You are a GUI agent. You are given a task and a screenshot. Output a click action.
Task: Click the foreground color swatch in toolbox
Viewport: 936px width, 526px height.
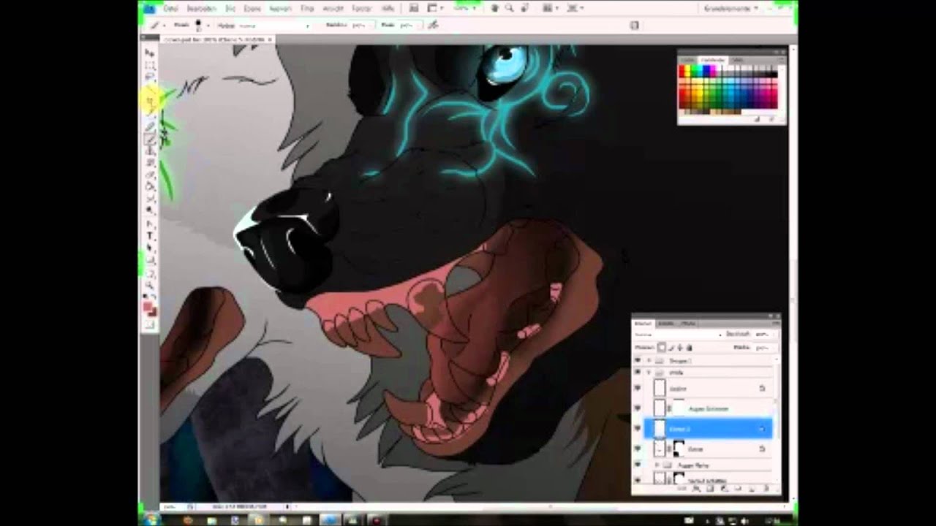click(x=148, y=307)
